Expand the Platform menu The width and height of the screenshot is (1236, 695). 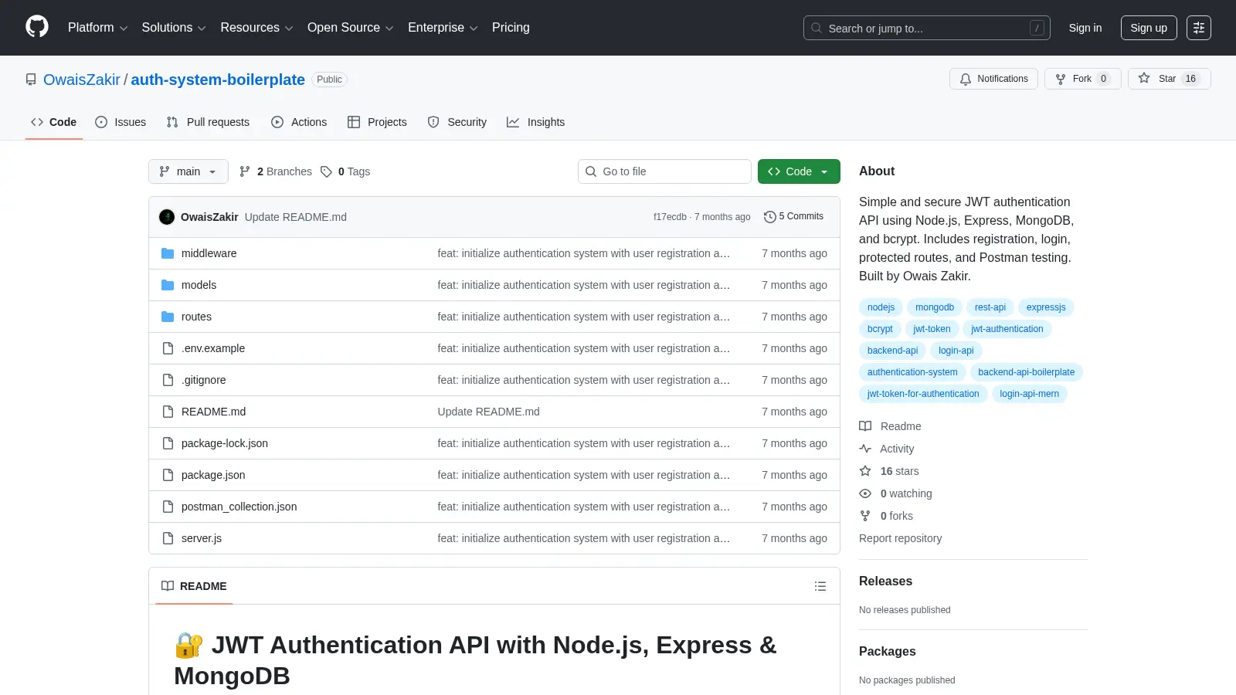pyautogui.click(x=97, y=28)
